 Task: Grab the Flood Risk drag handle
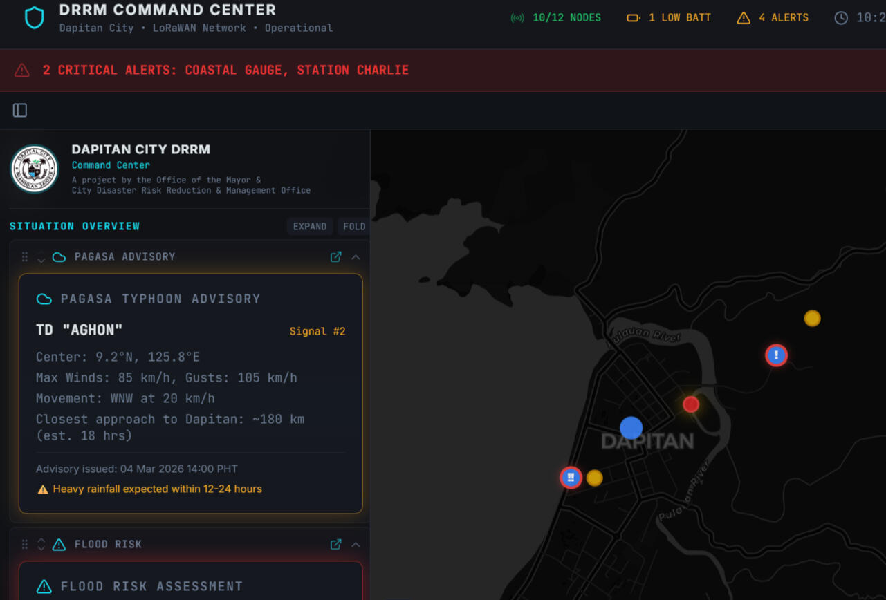25,545
